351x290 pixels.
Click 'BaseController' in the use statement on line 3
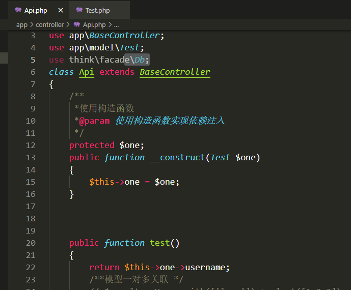pos(124,35)
